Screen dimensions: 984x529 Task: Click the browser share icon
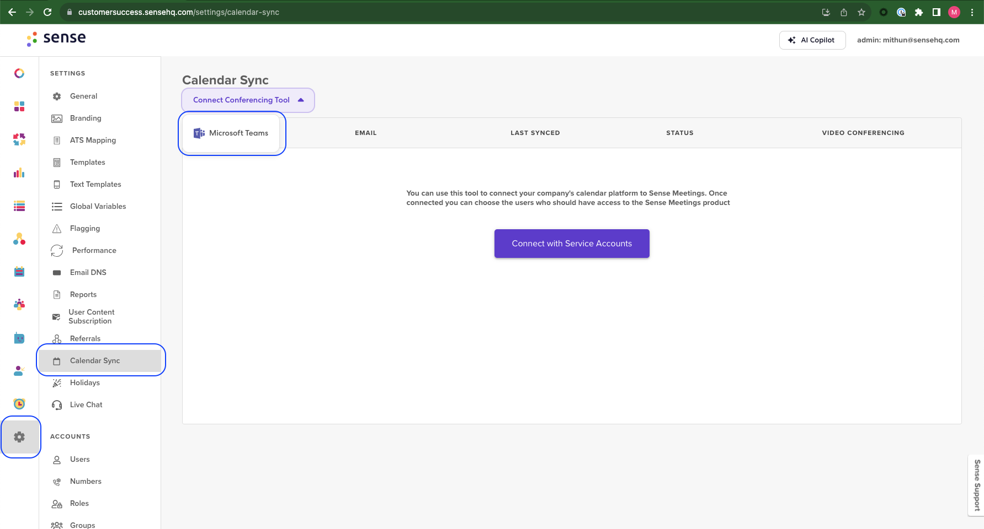pyautogui.click(x=843, y=12)
